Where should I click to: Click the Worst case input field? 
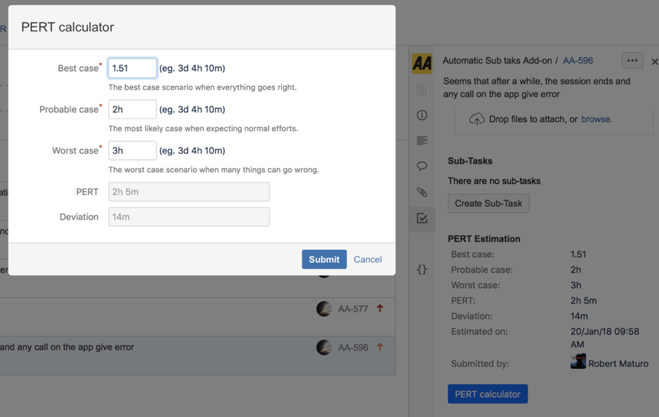tap(132, 150)
